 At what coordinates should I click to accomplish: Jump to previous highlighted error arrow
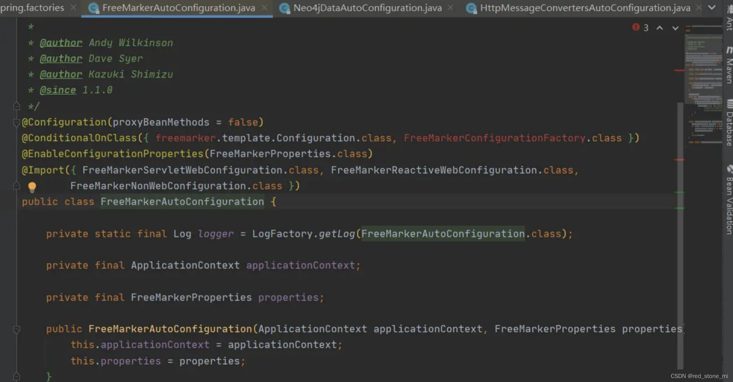click(659, 28)
